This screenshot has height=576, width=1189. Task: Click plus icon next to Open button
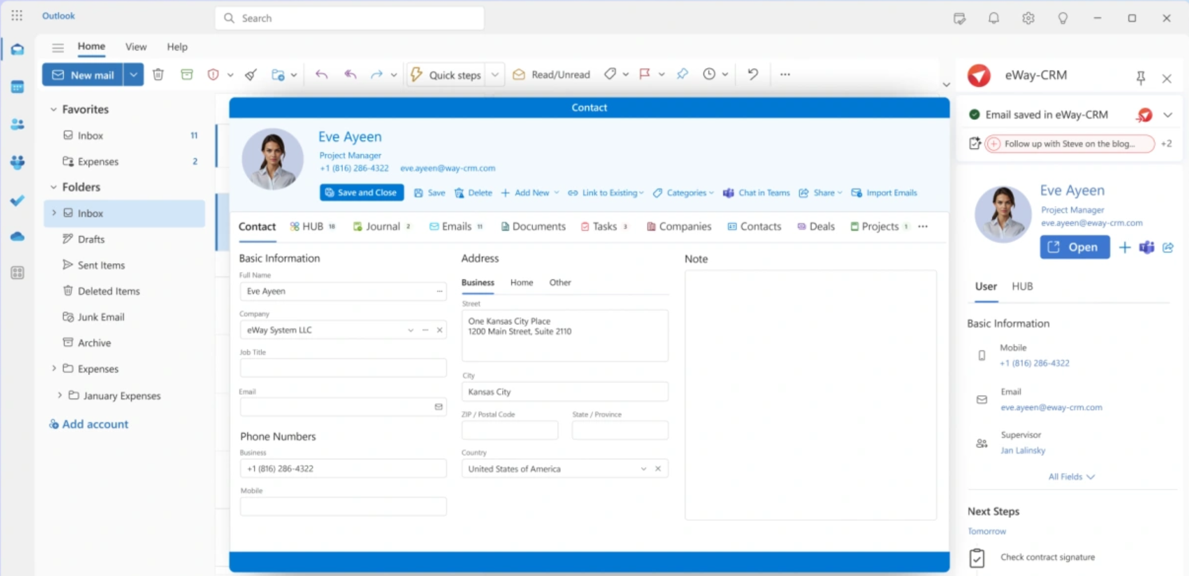pyautogui.click(x=1125, y=247)
